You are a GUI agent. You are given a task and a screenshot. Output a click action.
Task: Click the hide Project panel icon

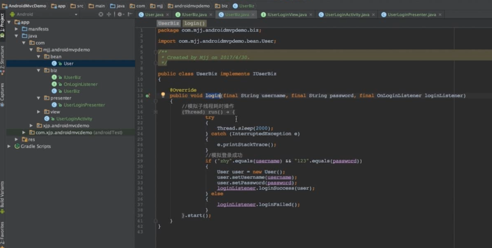tap(130, 14)
